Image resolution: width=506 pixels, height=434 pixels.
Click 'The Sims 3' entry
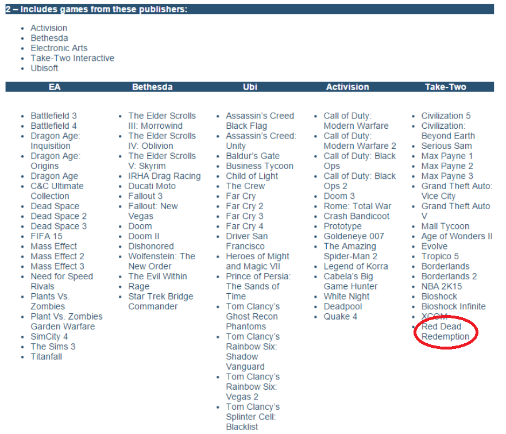pyautogui.click(x=53, y=347)
